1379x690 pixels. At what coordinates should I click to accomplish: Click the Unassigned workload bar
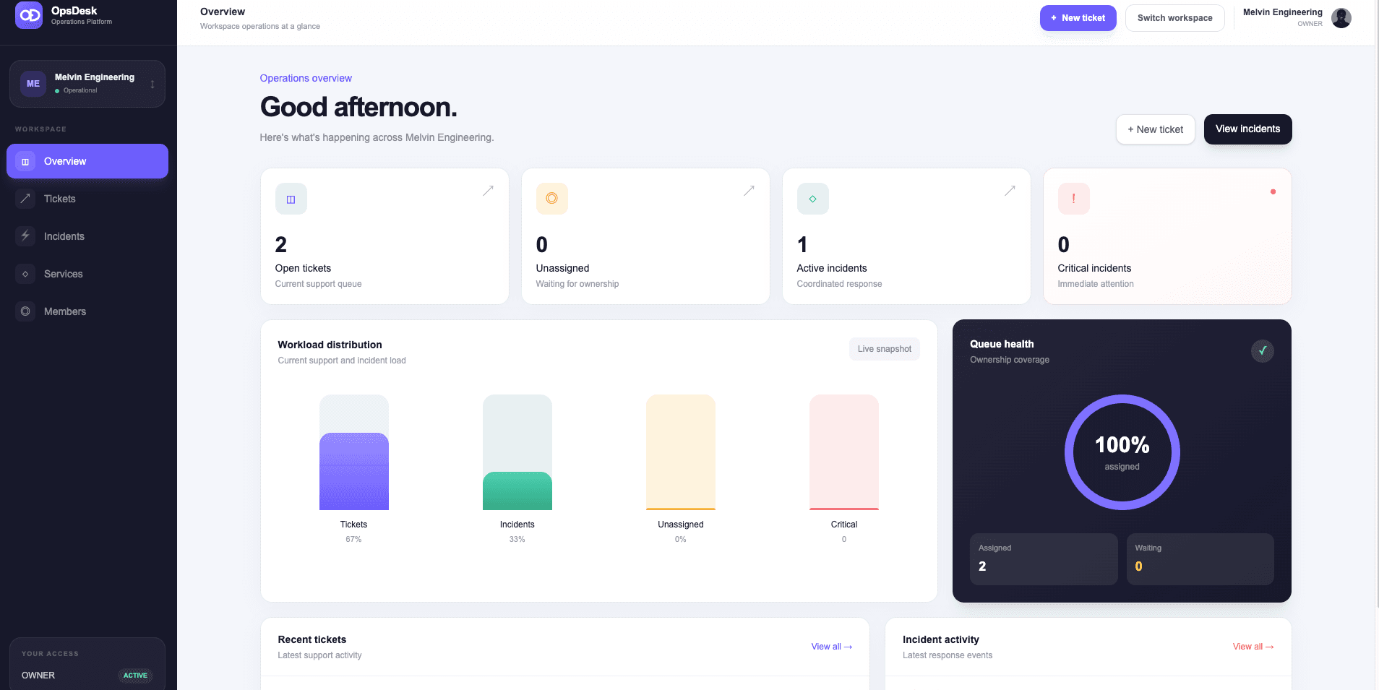(681, 452)
